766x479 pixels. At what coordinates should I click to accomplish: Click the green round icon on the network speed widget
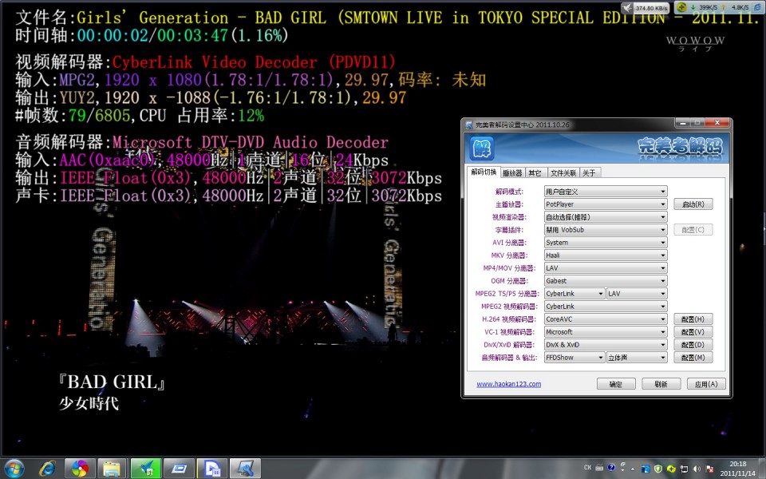[x=682, y=7]
